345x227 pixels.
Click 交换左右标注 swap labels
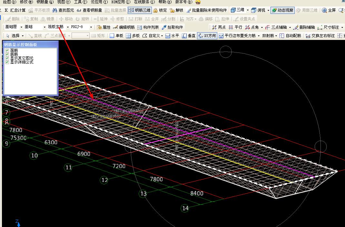[320, 36]
